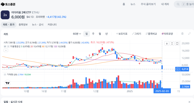
Task: Click the auto-fit scale chart icon
Action: pyautogui.click(x=172, y=43)
